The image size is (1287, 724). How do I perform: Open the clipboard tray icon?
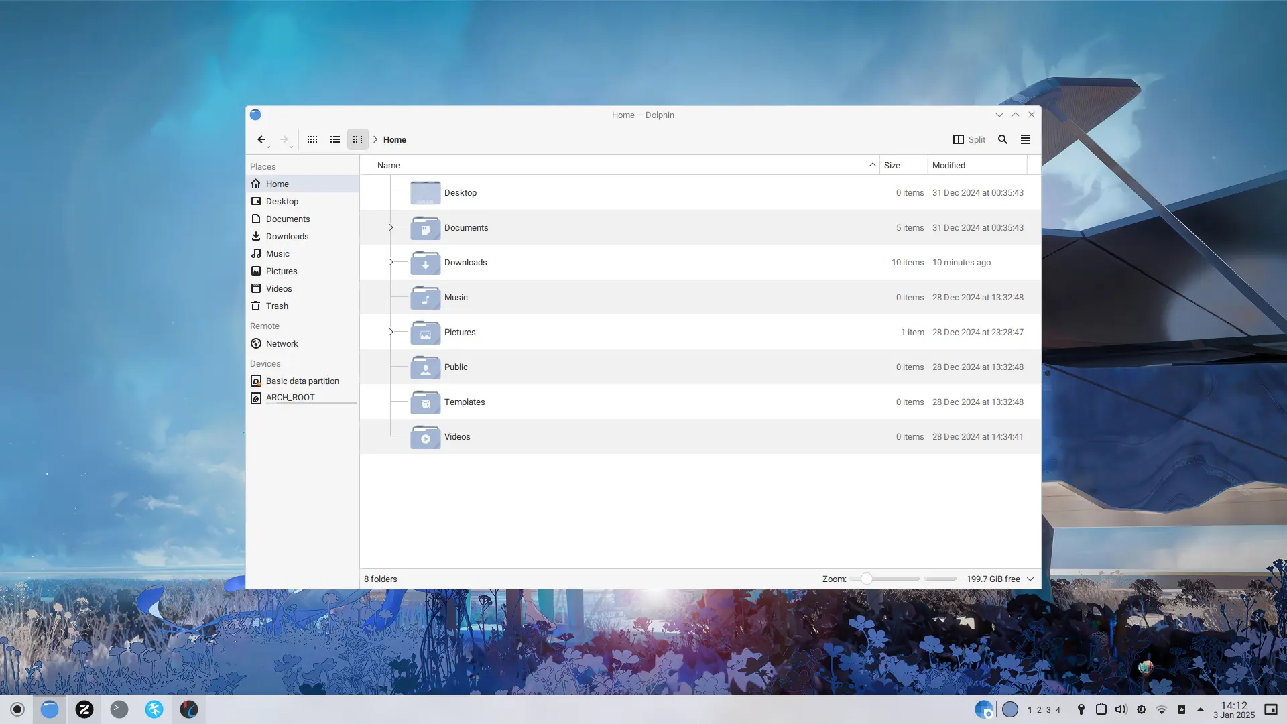click(1101, 709)
